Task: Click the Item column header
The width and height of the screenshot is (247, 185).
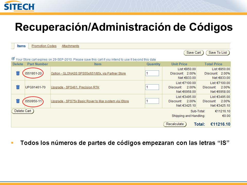Action: point(98,64)
